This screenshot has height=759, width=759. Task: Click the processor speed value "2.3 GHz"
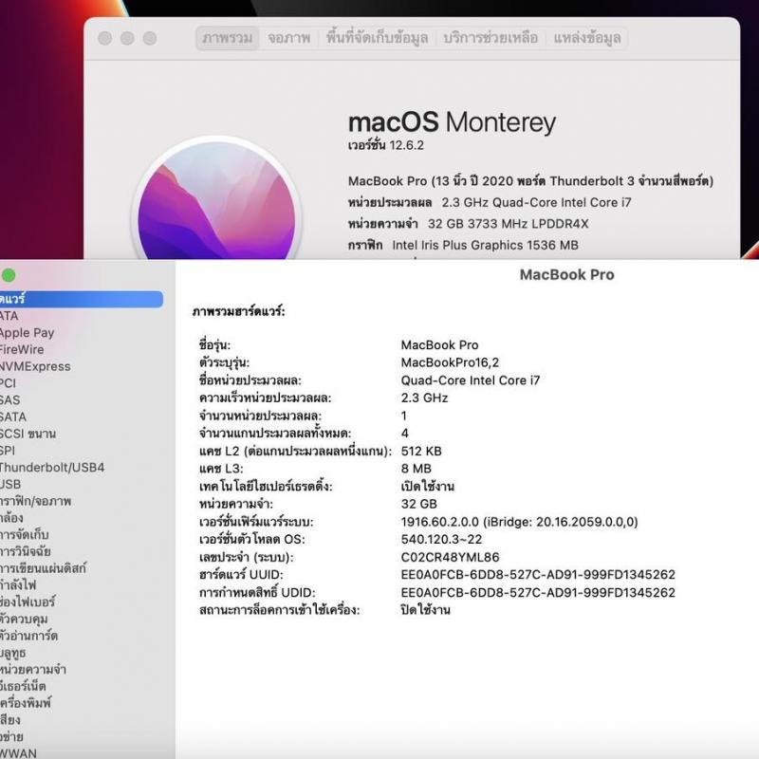(424, 398)
